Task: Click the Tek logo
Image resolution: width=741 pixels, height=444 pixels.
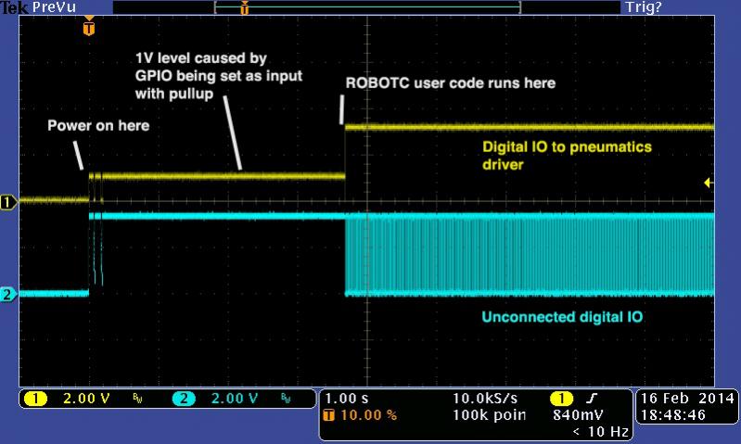Action: [14, 7]
